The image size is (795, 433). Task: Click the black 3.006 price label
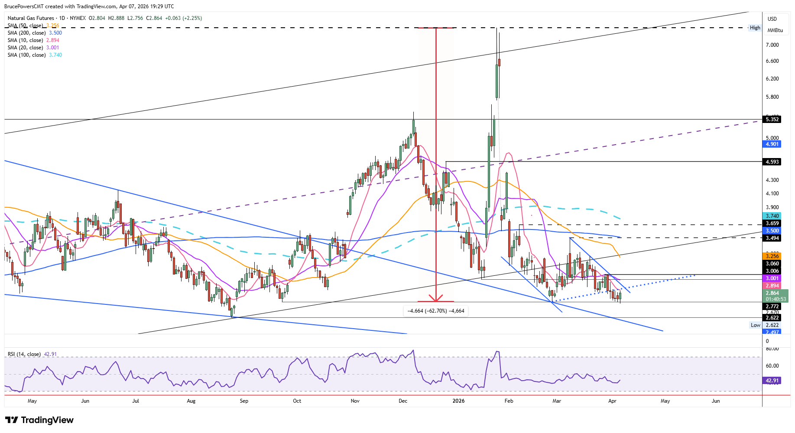coord(772,271)
